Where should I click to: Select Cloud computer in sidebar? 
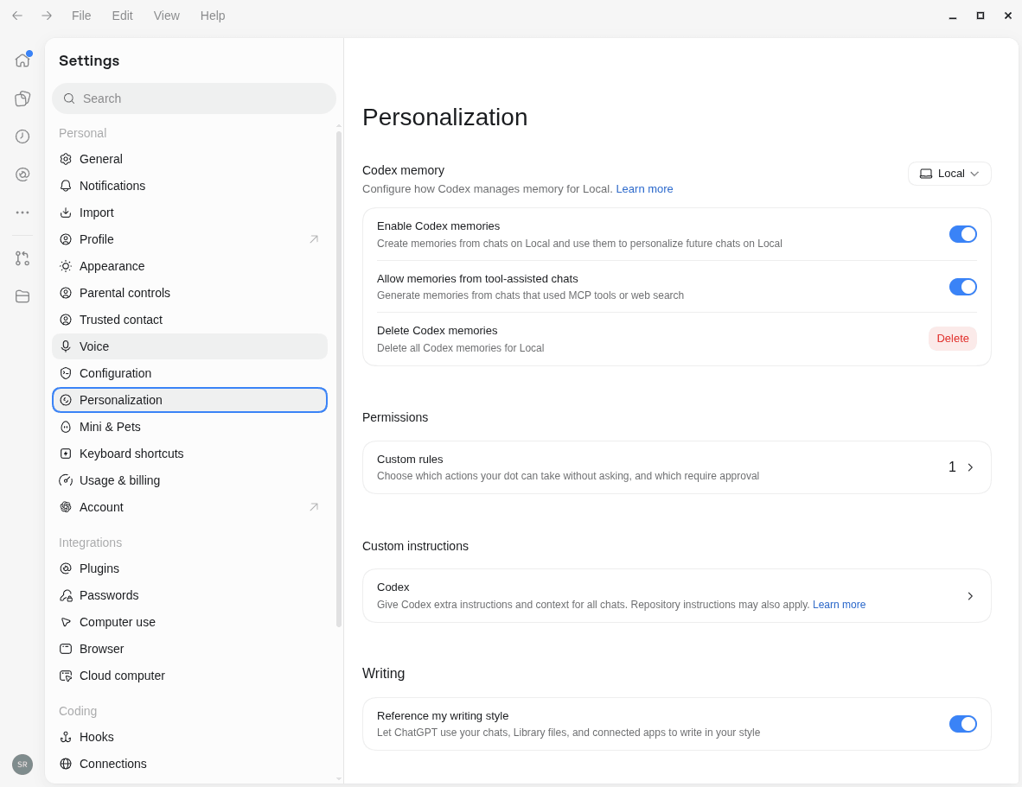189,676
